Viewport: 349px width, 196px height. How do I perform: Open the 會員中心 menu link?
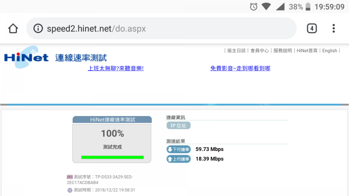point(259,51)
